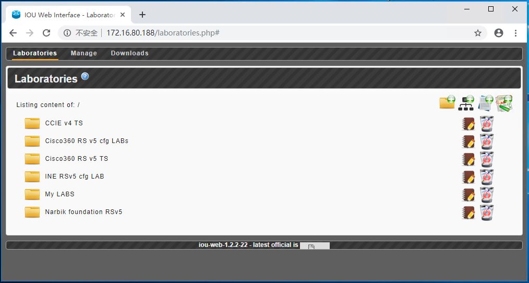The height and width of the screenshot is (283, 529).
Task: Click the Cisco360 RS v5 TS folder icon
Action: pos(32,159)
